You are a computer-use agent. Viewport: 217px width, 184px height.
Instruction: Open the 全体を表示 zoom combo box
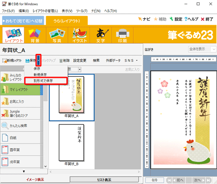pos(202,49)
